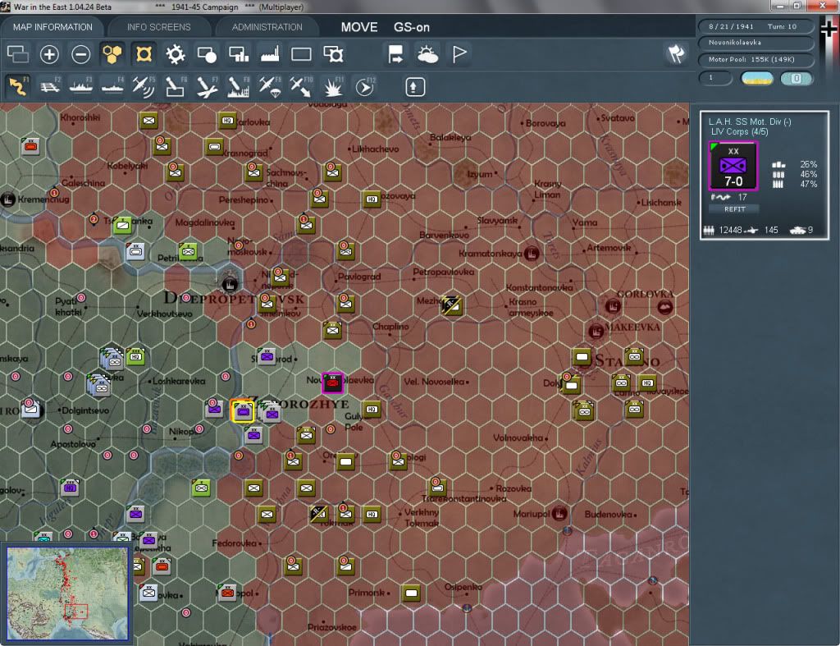Select the F12 circular arrow mode icon
Viewport: 840px width, 646px height.
pyautogui.click(x=365, y=86)
